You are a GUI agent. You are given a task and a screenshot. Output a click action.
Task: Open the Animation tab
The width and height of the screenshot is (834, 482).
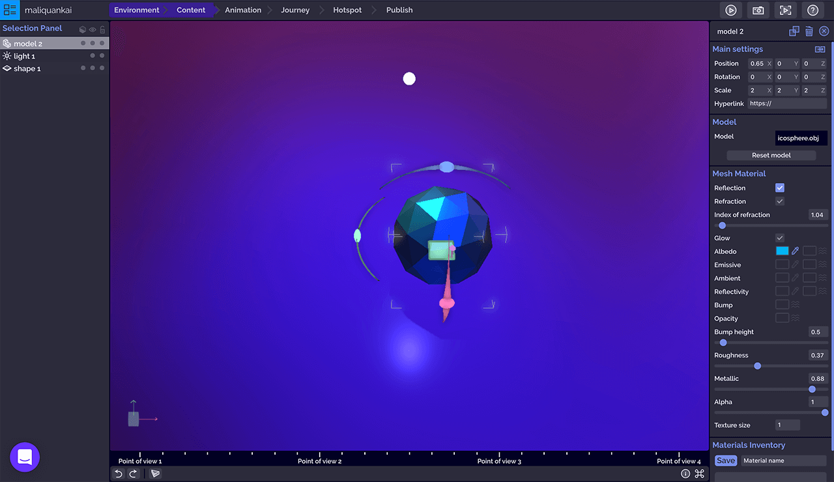click(x=243, y=10)
